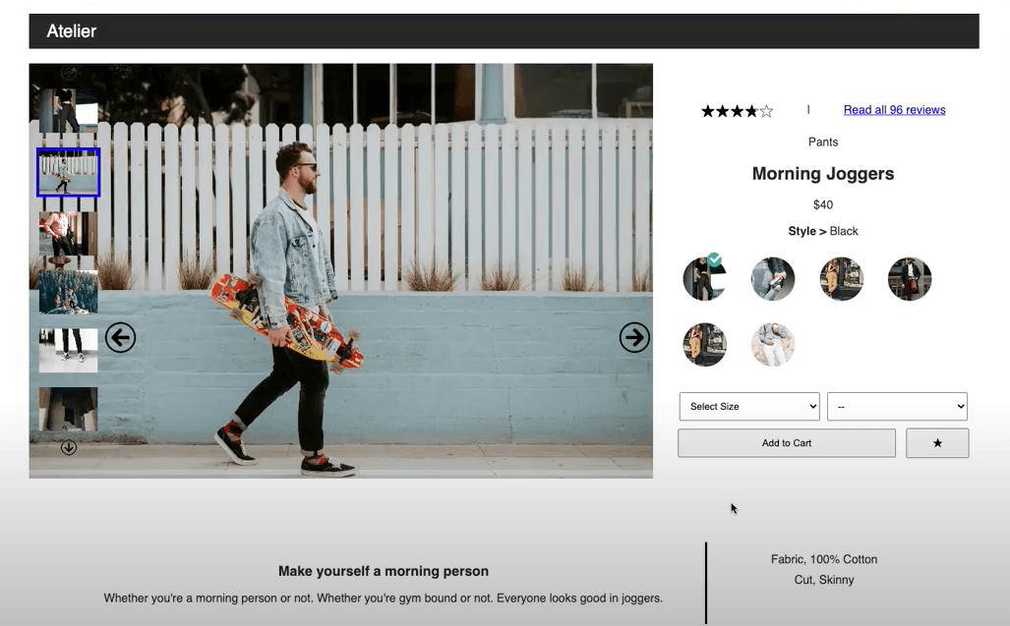This screenshot has width=1010, height=626.
Task: Choose the third style swatch in top row
Action: [x=841, y=279]
